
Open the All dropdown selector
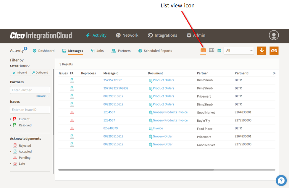(x=239, y=51)
